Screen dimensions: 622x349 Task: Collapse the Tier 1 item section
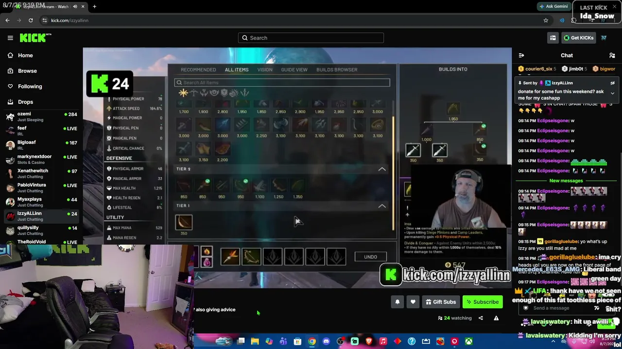click(382, 206)
